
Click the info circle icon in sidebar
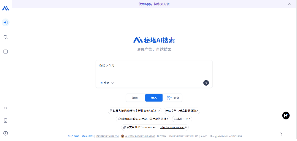6,133
